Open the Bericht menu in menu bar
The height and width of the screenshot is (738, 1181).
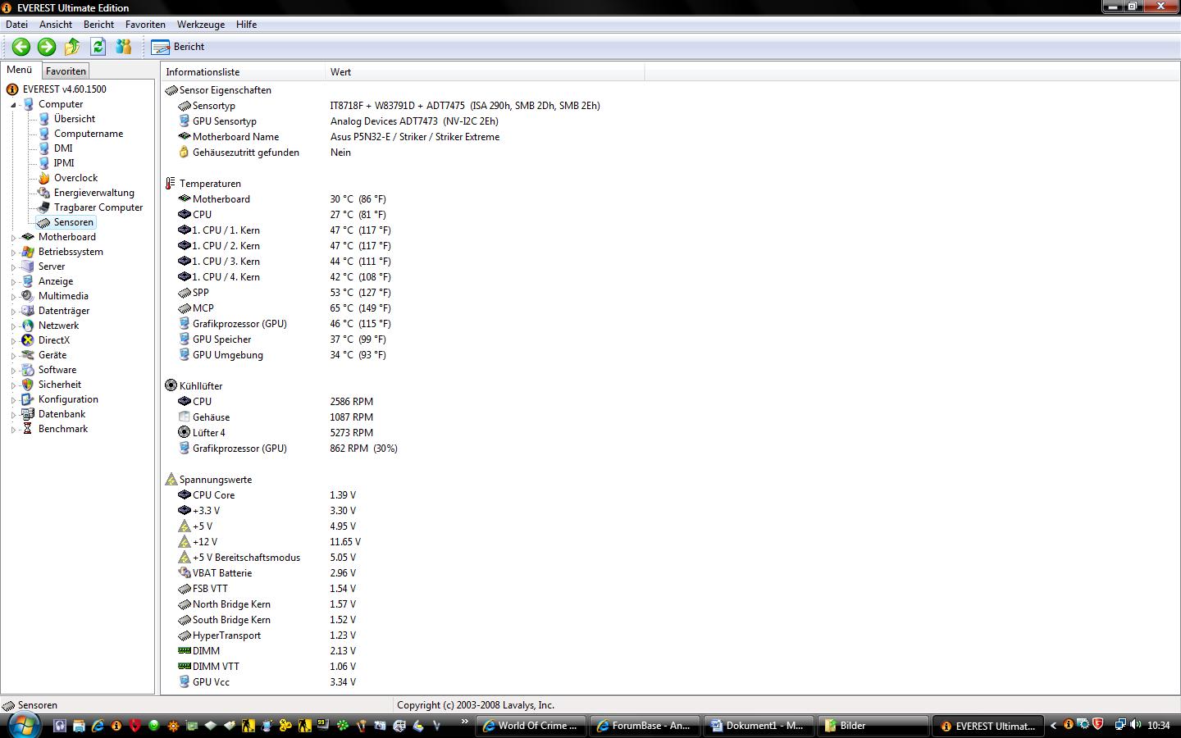98,25
